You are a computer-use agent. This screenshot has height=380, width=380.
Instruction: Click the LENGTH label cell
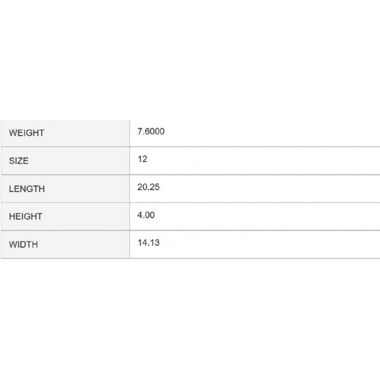pos(65,189)
